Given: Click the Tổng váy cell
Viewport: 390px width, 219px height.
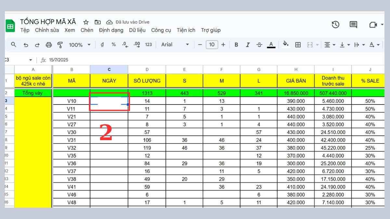Looking at the screenshot, I should [x=33, y=93].
